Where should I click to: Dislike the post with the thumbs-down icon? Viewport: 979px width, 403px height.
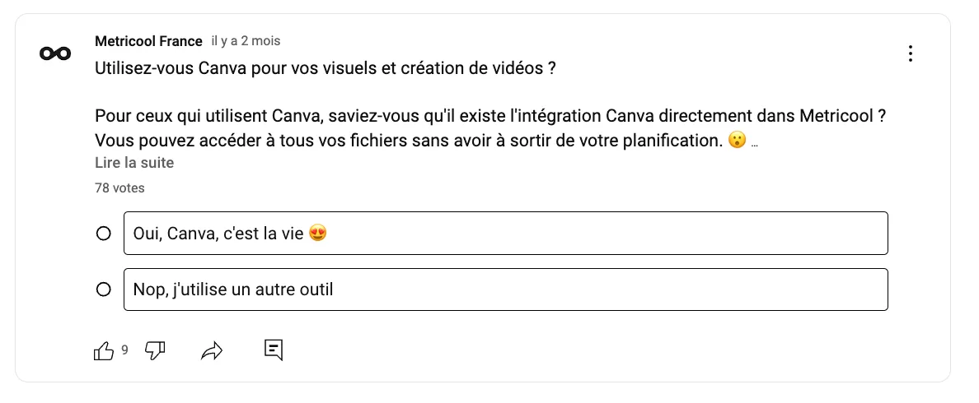pyautogui.click(x=155, y=350)
